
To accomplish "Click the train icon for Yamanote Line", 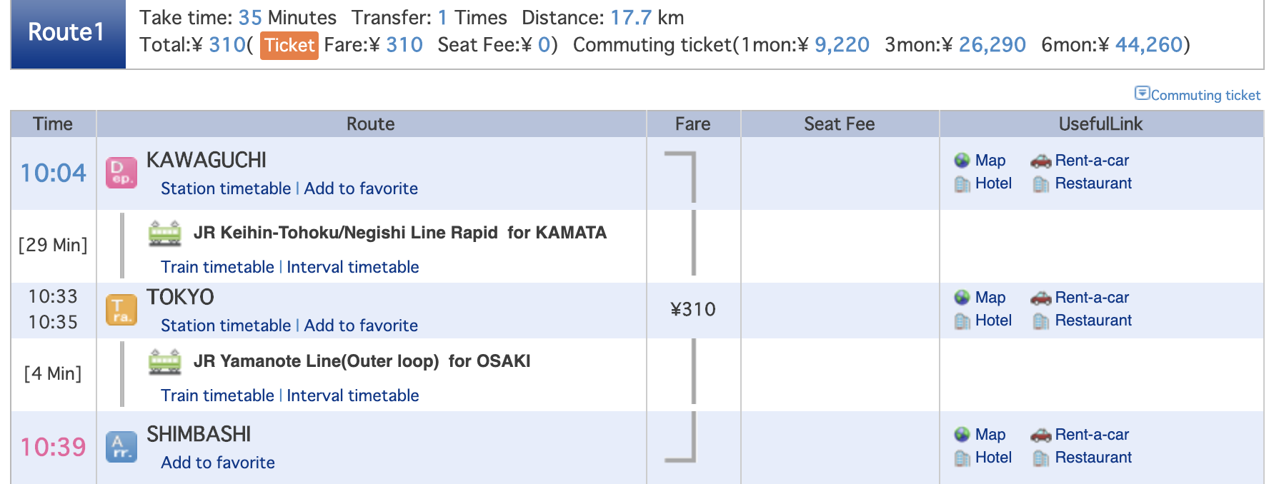I will tap(164, 362).
